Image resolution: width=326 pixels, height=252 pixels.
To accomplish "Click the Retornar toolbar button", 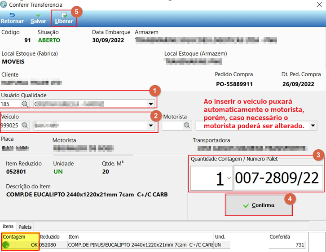I will click(x=12, y=18).
